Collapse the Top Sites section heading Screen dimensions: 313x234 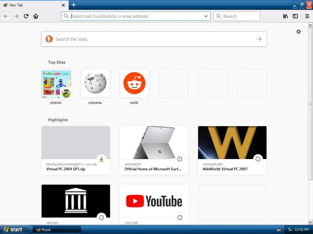[x=57, y=62]
